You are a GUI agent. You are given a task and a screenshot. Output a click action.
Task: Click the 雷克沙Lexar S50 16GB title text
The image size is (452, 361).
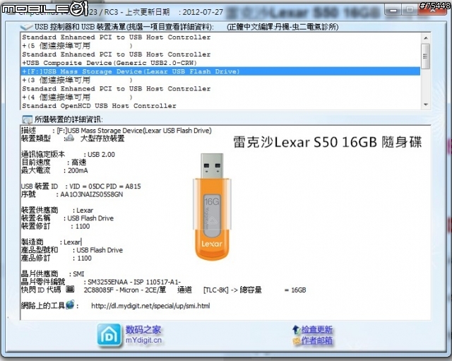[328, 142]
